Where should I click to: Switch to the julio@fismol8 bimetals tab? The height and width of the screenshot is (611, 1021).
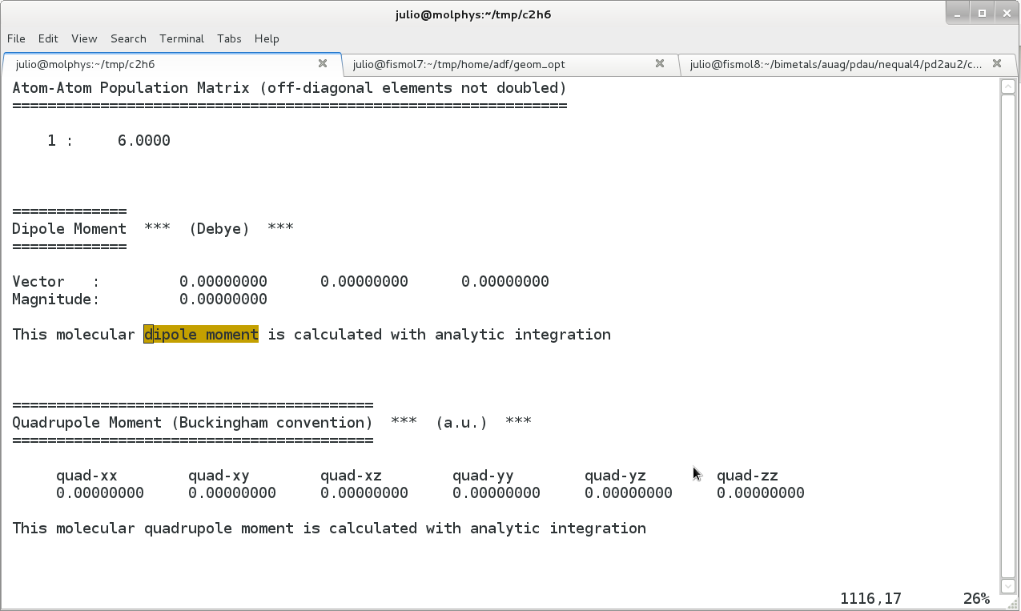point(833,64)
